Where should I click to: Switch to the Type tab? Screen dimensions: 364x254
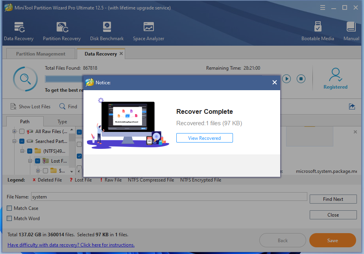(x=62, y=122)
